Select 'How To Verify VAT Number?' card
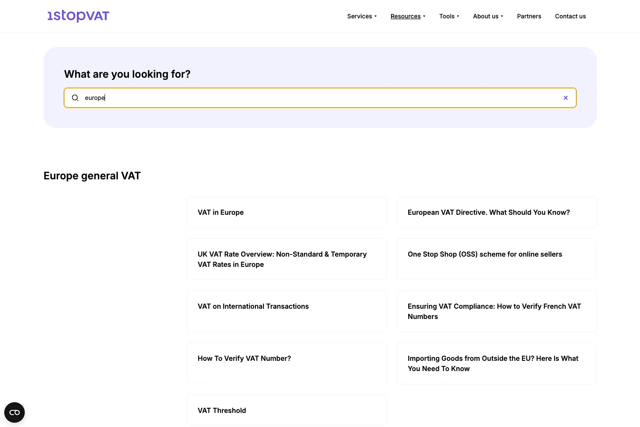 [x=286, y=363]
